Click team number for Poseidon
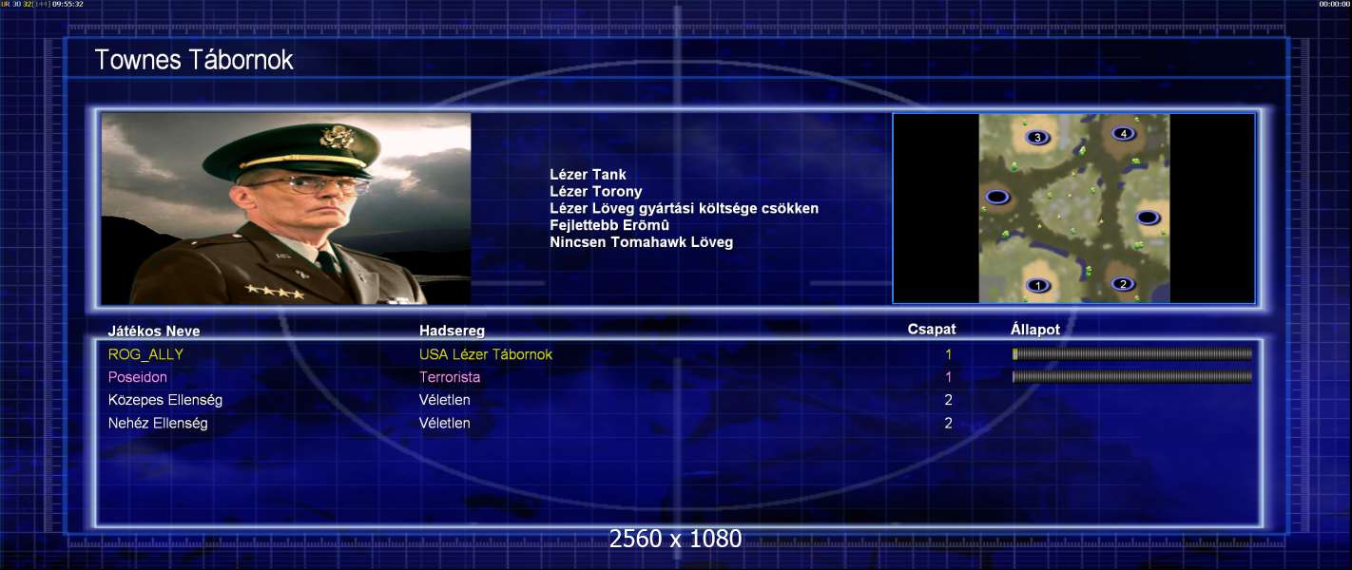The image size is (1352, 570). tap(948, 377)
